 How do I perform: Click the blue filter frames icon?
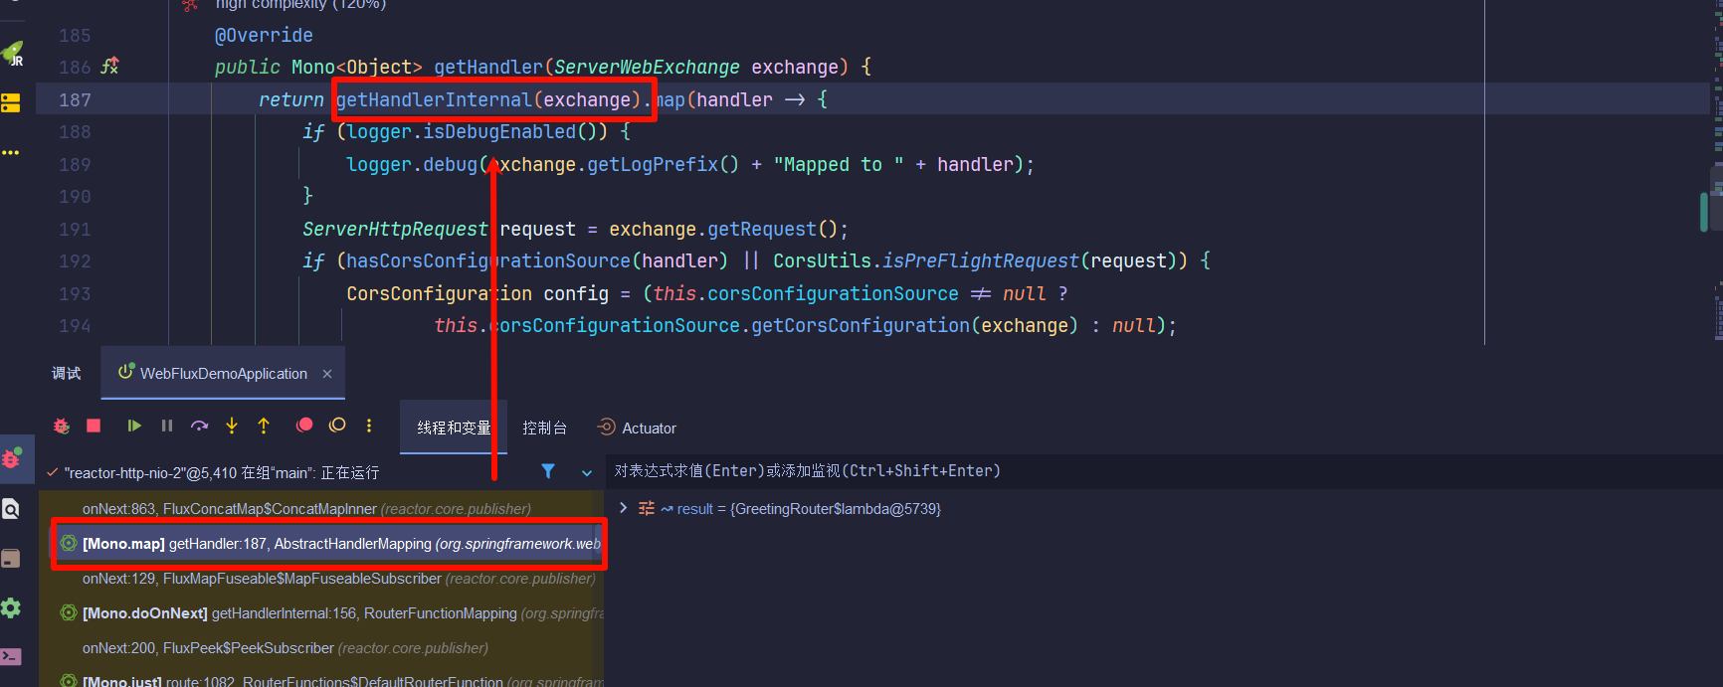tap(548, 471)
